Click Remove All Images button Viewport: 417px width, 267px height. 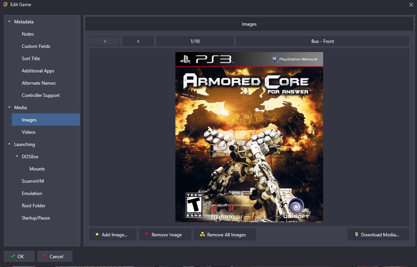(x=225, y=234)
